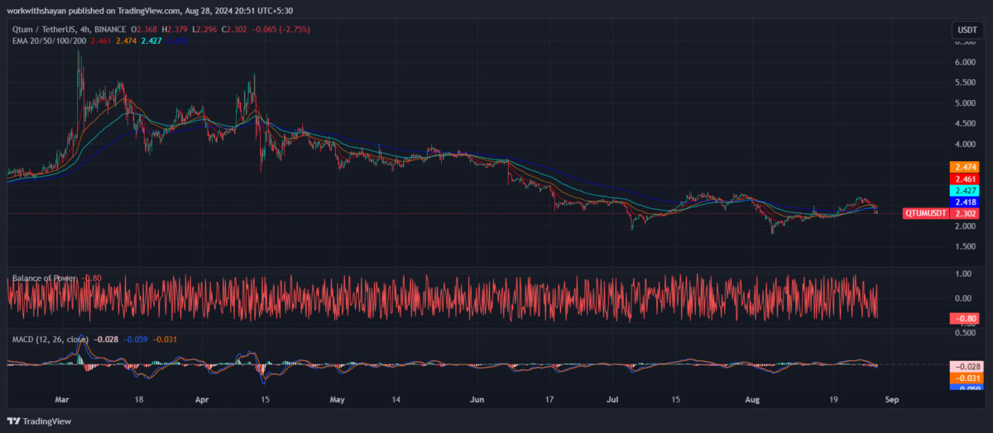This screenshot has height=433, width=993.
Task: Click the TradingView logo icon
Action: (x=16, y=421)
